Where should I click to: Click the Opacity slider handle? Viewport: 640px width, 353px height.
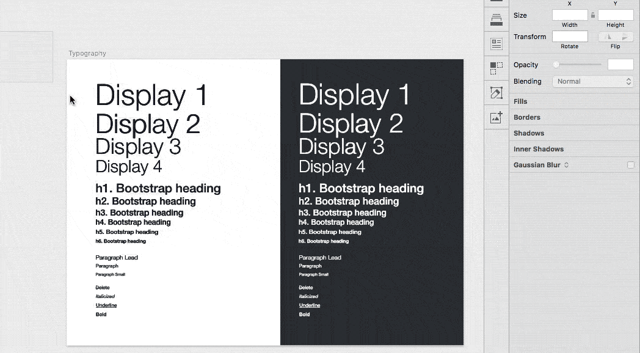pyautogui.click(x=556, y=65)
